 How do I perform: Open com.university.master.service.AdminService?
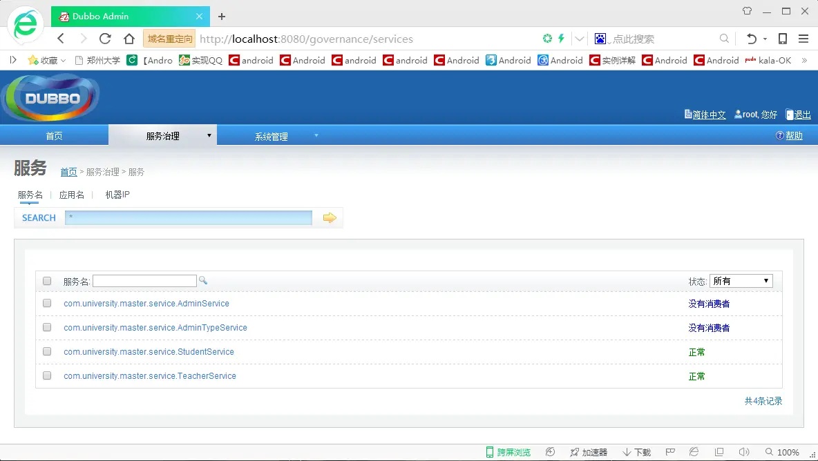[146, 304]
